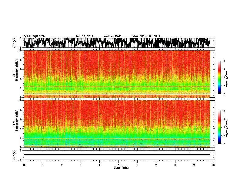Click the ch.2 colorbar log(PSD) units label

pos(227,128)
